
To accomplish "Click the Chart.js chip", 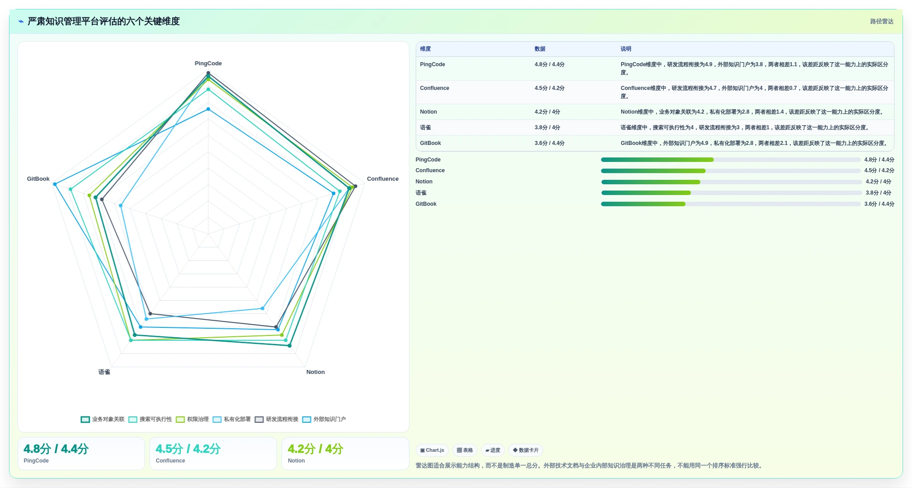I will [432, 450].
